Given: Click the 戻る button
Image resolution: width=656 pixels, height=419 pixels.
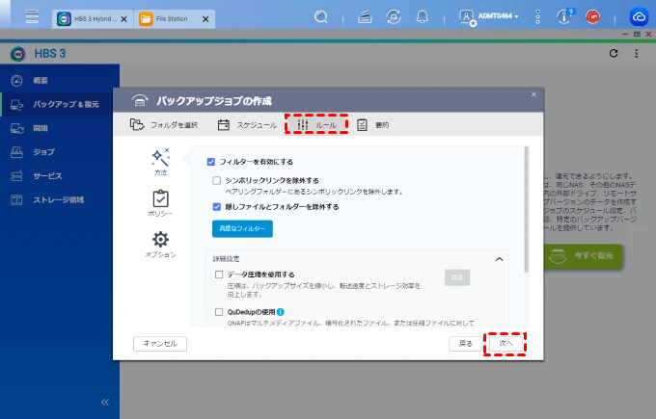Looking at the screenshot, I should [x=465, y=344].
